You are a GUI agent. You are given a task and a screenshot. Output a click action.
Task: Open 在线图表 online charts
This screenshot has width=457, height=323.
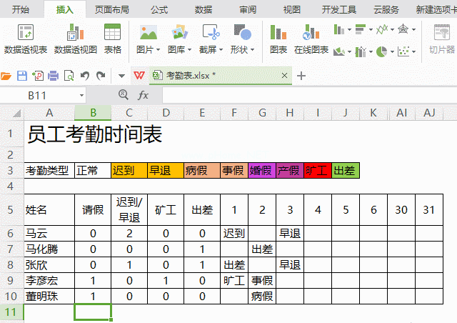click(311, 39)
